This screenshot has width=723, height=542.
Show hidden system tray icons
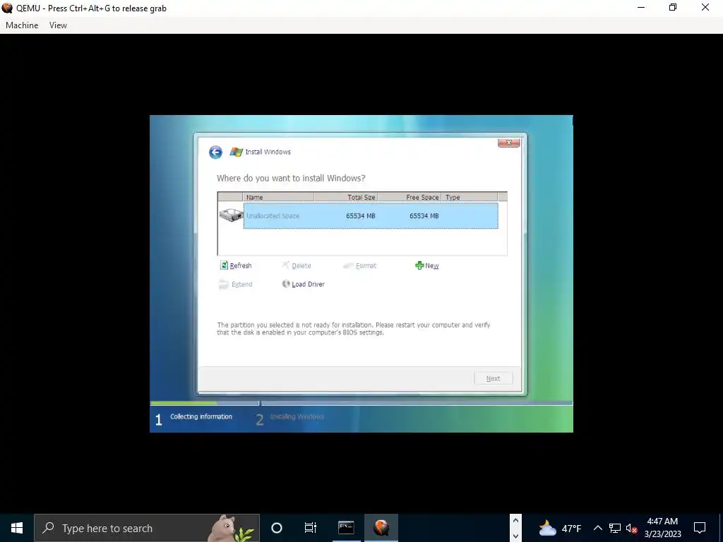(597, 528)
